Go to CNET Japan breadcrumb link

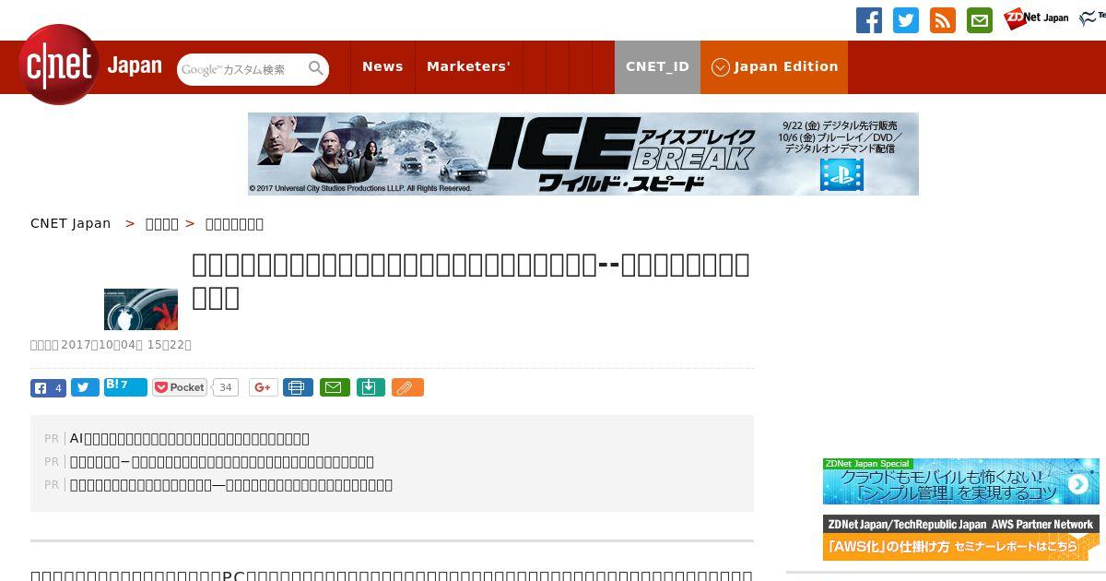(70, 223)
